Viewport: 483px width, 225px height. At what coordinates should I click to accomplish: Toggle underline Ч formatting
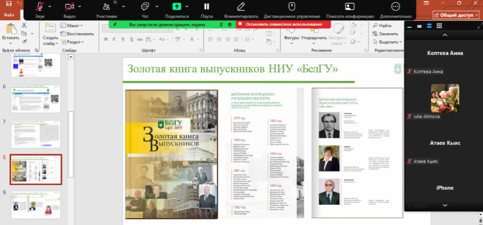click(x=122, y=39)
